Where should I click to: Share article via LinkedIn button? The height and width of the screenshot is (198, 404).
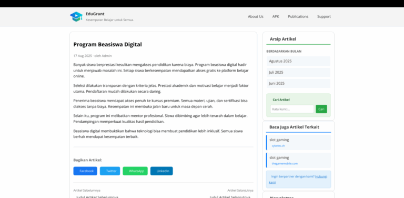coord(161,171)
